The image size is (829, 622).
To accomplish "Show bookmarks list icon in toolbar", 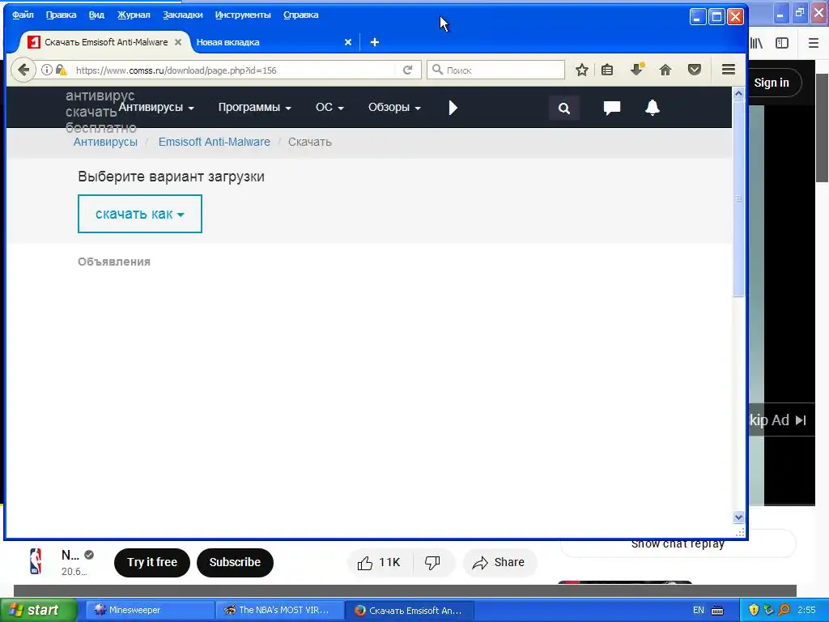I will click(x=607, y=70).
